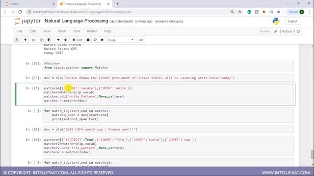Run the selected cell
The image size is (314, 176).
78,40
